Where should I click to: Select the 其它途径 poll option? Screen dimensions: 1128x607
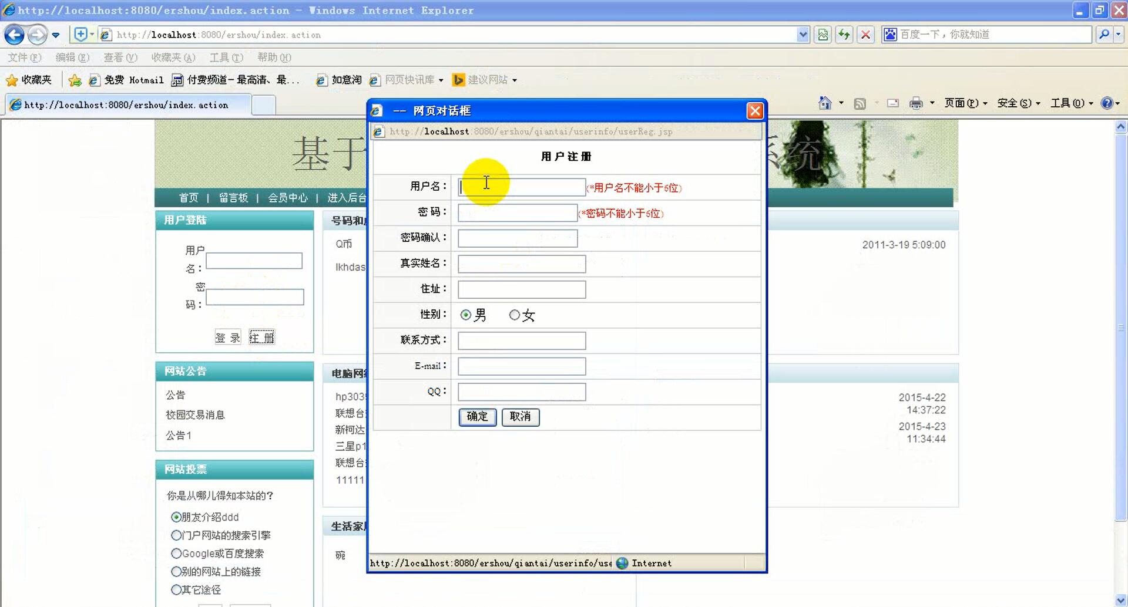click(176, 590)
